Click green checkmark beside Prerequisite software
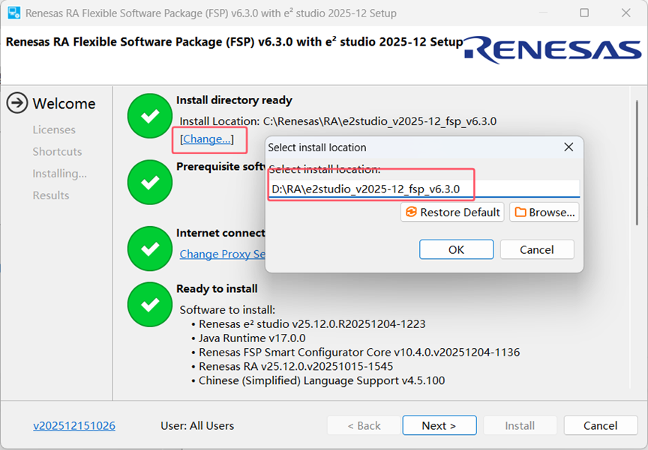 click(149, 182)
